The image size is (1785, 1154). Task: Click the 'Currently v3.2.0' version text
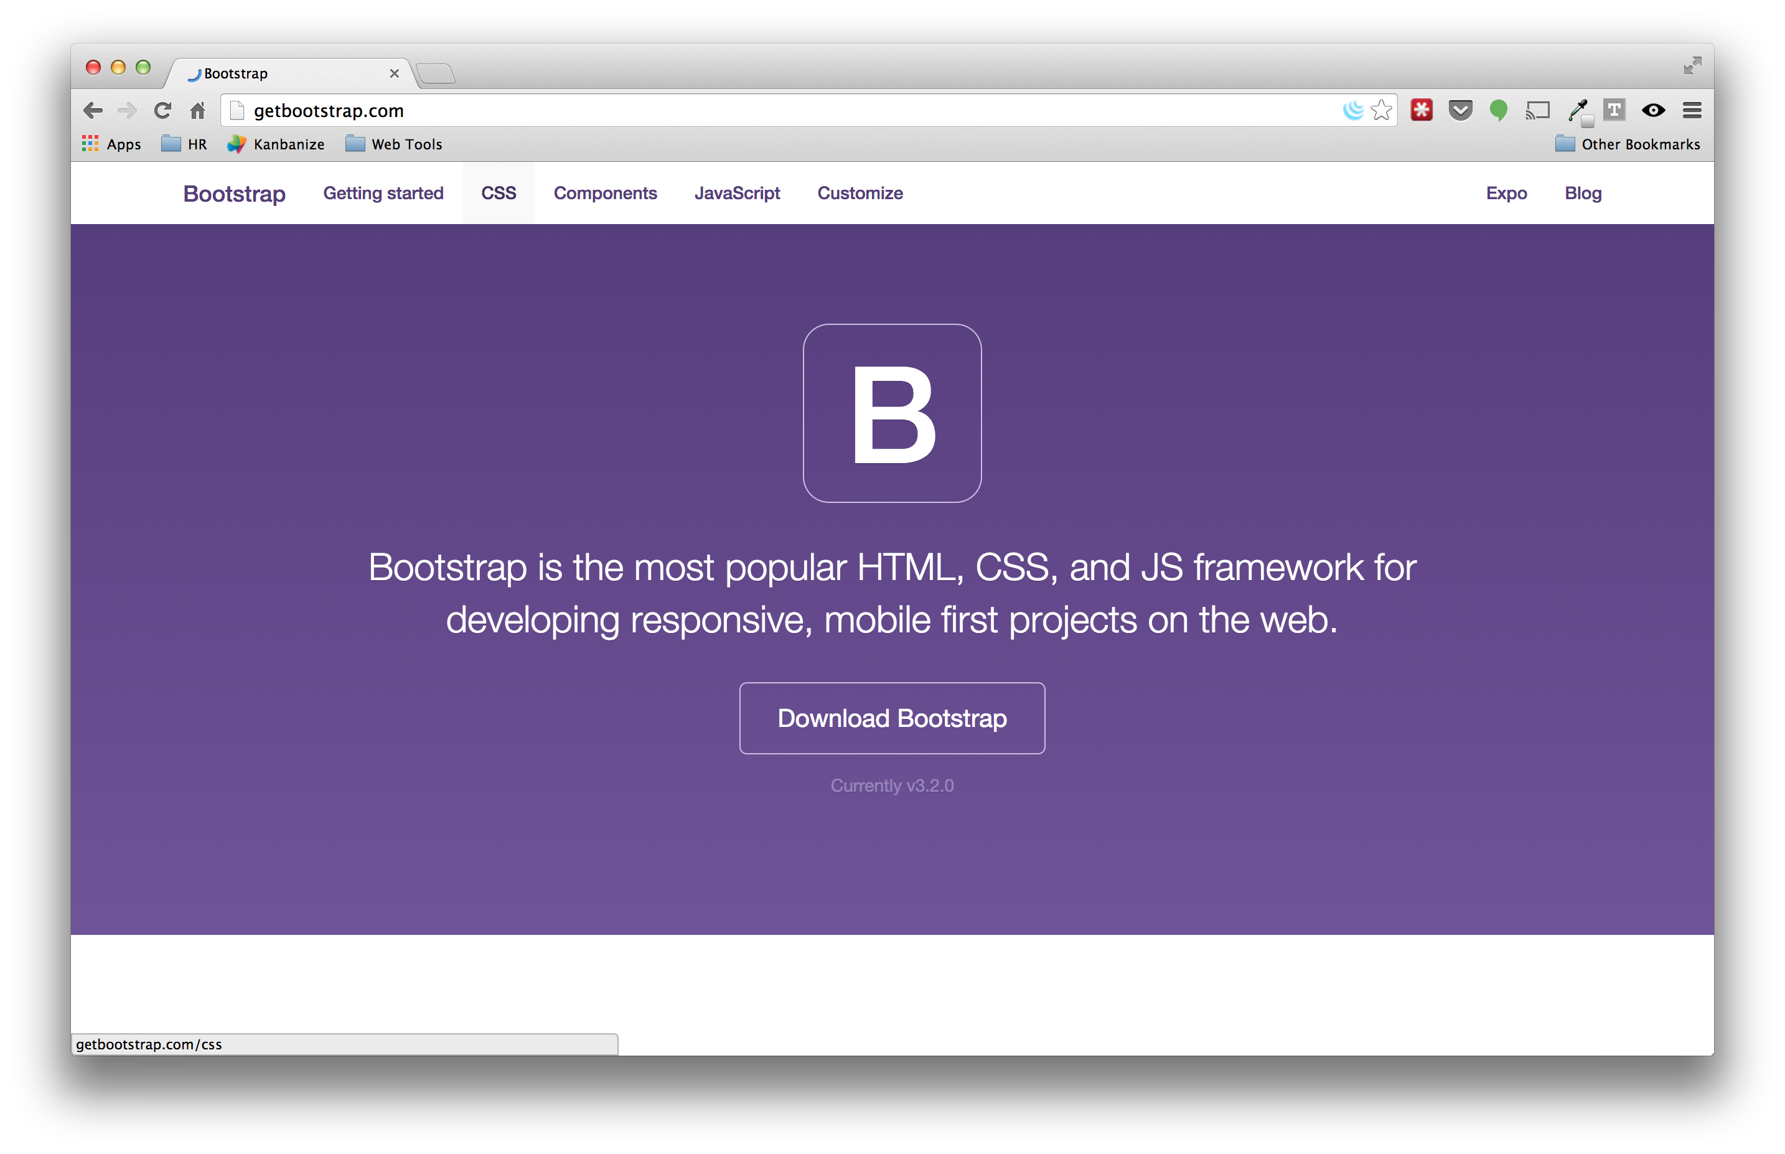(892, 786)
